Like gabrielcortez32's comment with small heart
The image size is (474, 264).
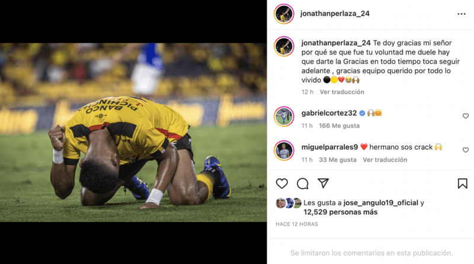(466, 116)
